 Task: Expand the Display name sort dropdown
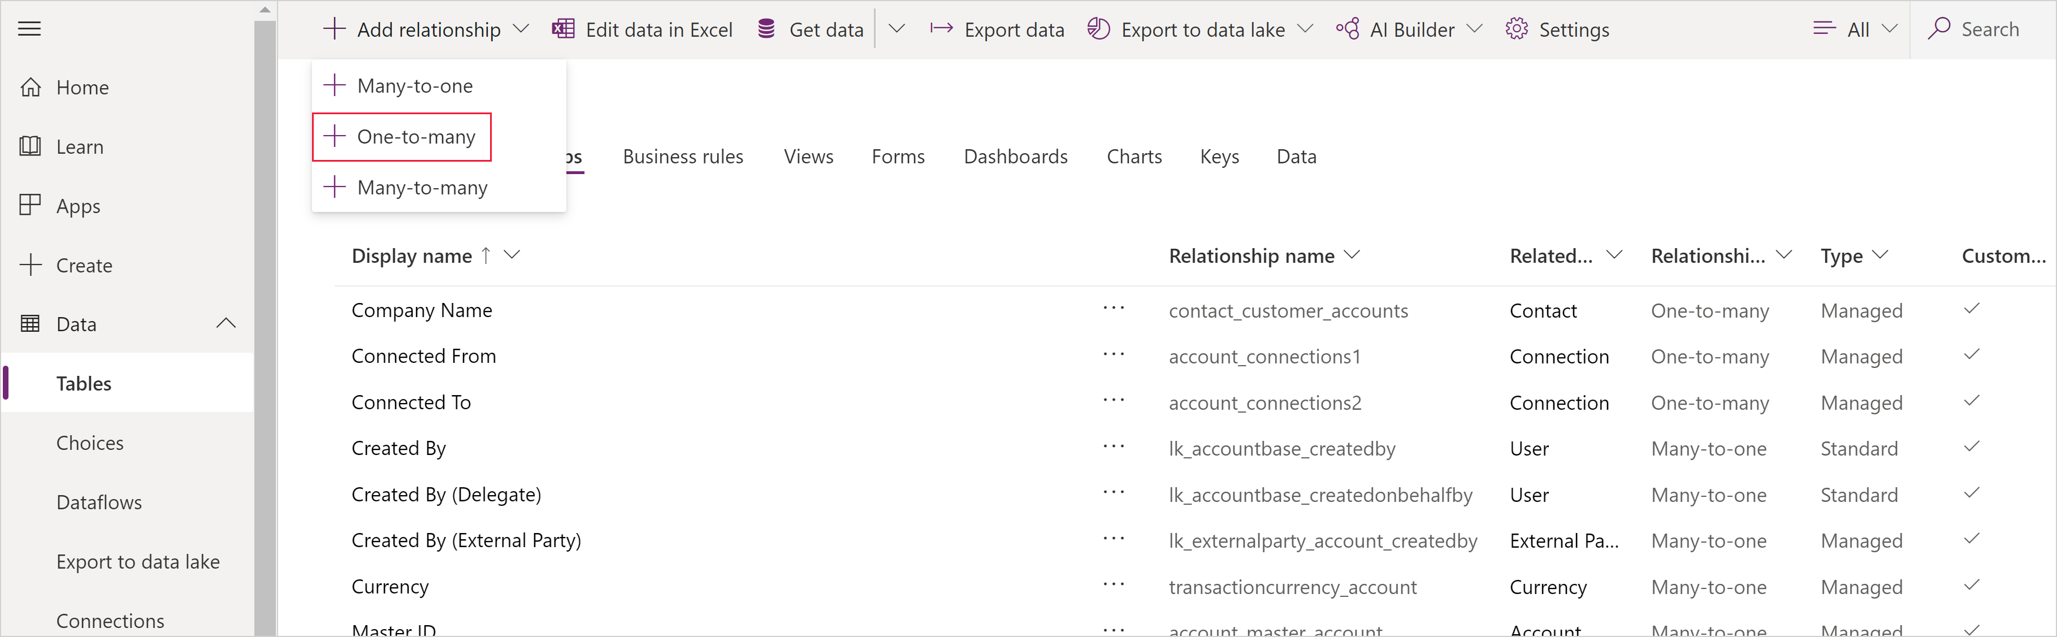[517, 255]
